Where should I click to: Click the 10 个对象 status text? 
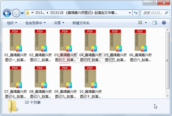[x=33, y=102]
